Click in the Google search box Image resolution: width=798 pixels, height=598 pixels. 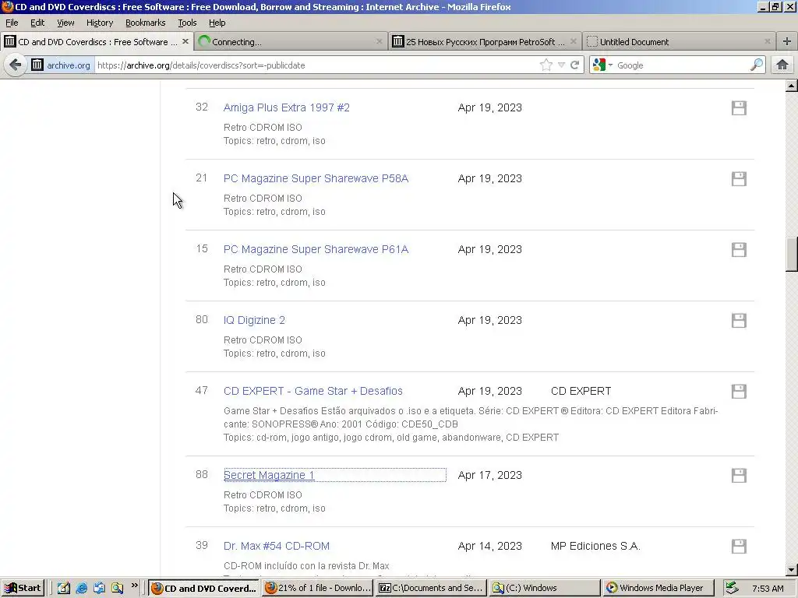click(682, 65)
